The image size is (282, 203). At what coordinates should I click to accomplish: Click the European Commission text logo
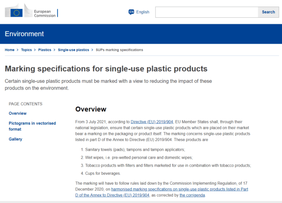click(x=45, y=13)
